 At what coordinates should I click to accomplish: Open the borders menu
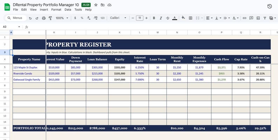pos(190,18)
